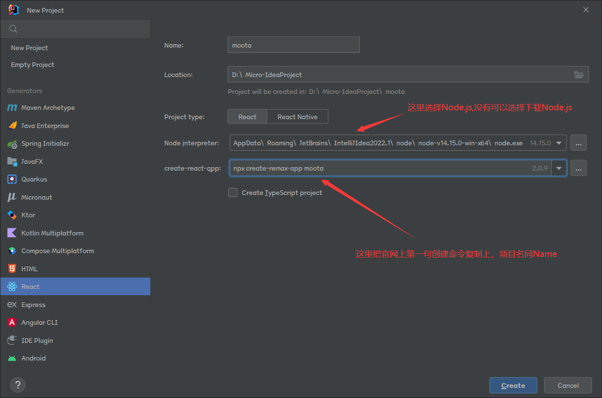602x398 pixels.
Task: Click the Node interpreter path field
Action: [x=398, y=143]
